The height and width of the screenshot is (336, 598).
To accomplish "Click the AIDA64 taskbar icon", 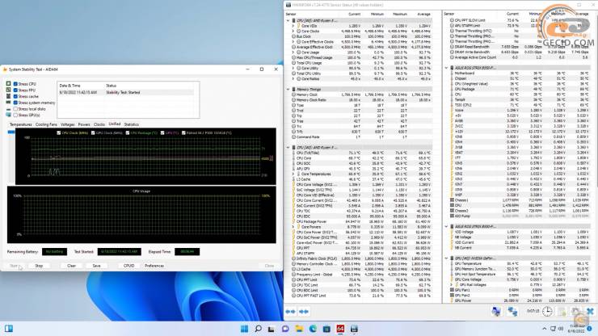I will click(x=340, y=329).
